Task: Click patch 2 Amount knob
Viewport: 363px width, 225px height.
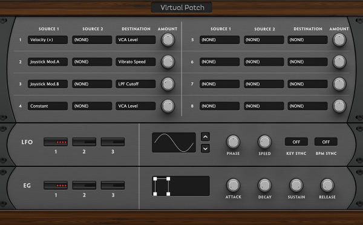Action: [168, 62]
